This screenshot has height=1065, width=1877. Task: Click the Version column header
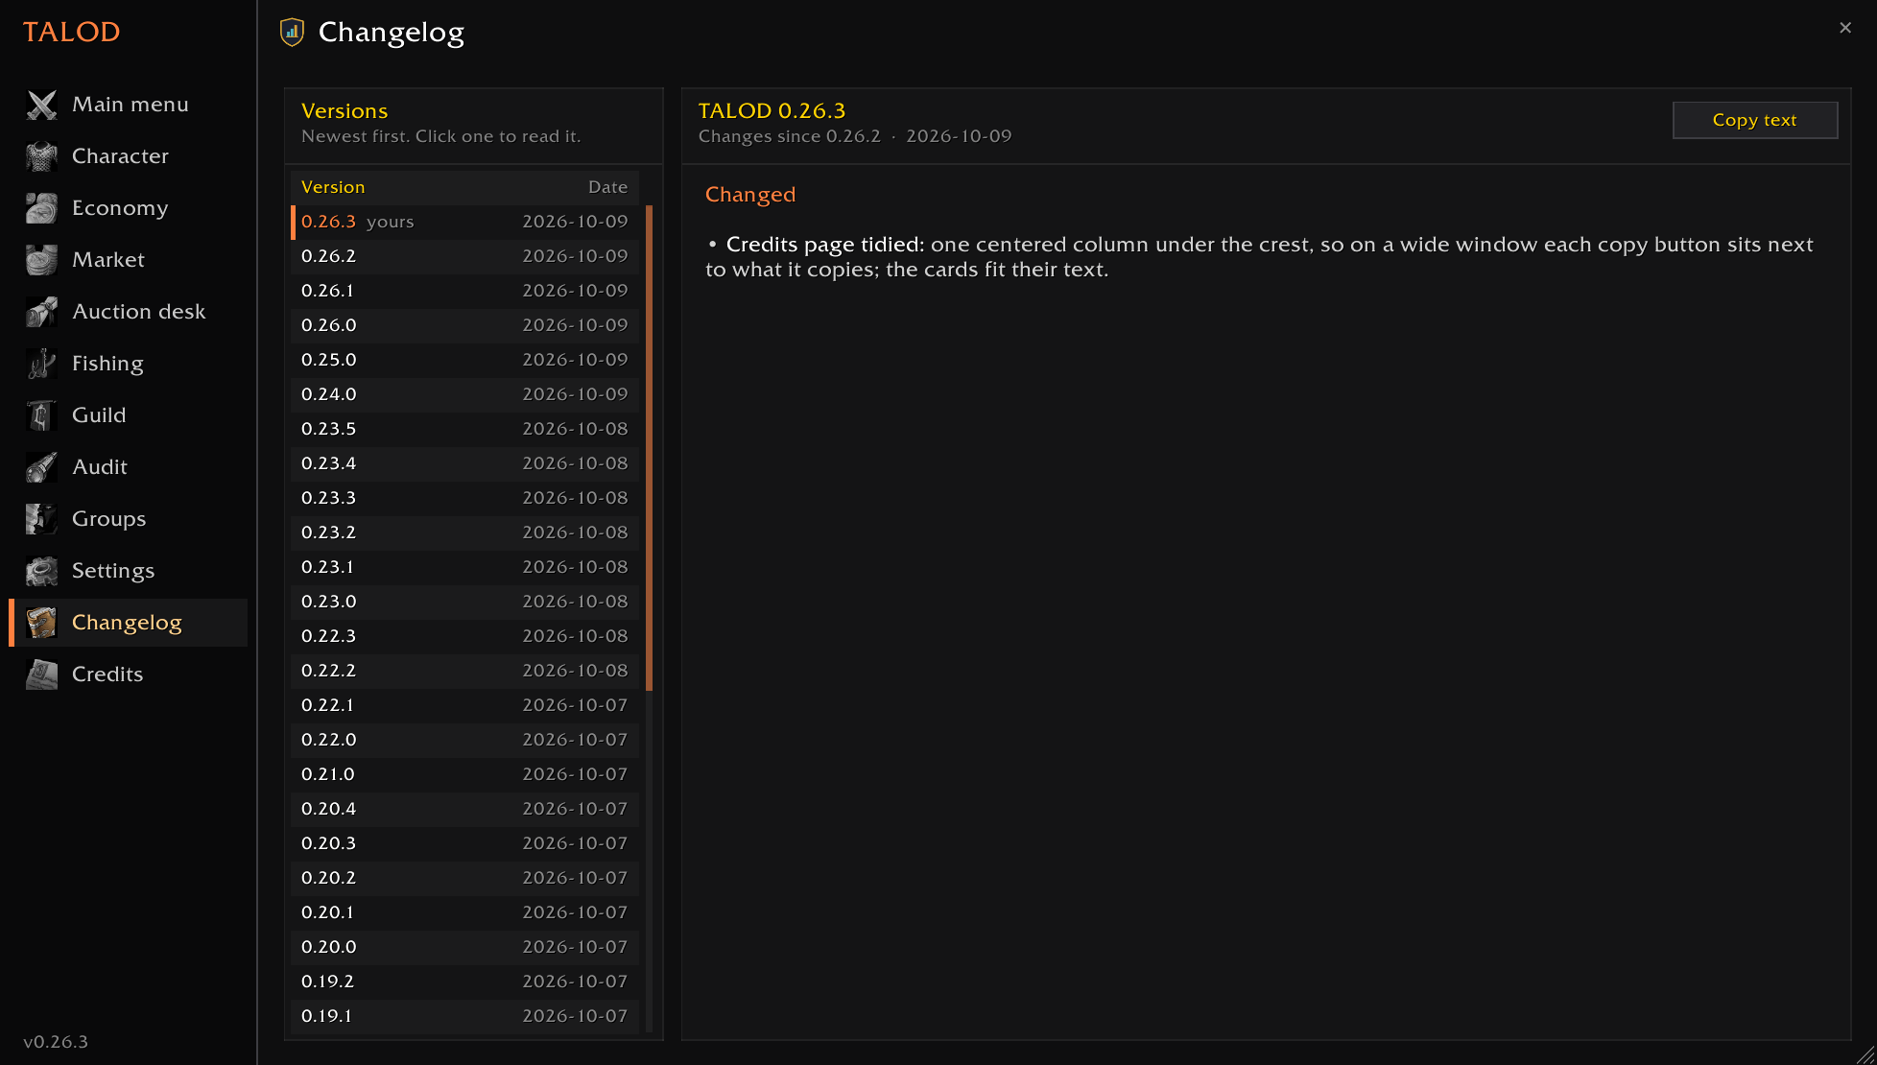[x=333, y=187]
